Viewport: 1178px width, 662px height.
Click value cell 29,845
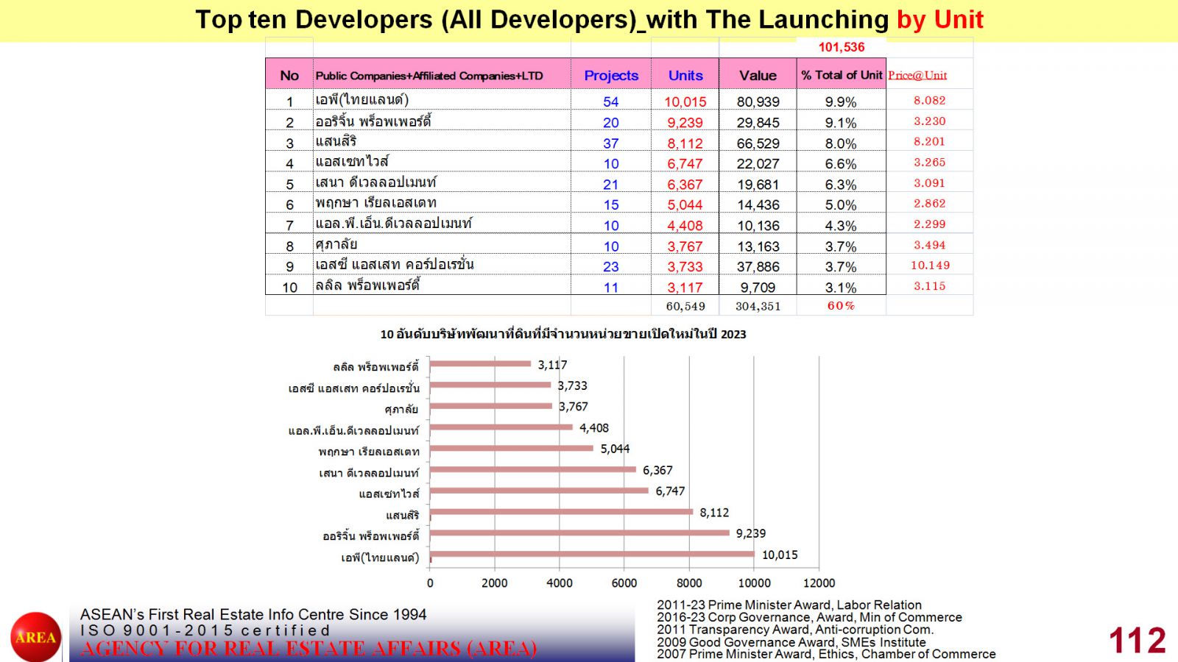click(x=758, y=122)
